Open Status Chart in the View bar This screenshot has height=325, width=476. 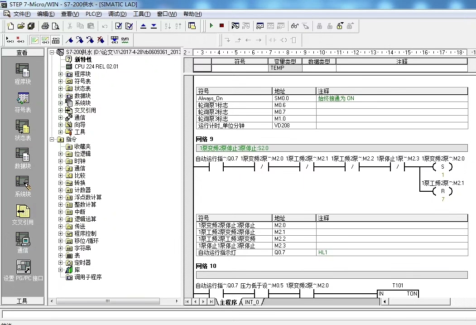click(x=23, y=130)
